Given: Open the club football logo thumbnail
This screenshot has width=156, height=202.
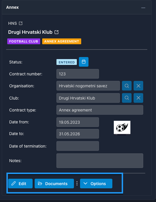Looking at the screenshot, I should click(x=122, y=128).
